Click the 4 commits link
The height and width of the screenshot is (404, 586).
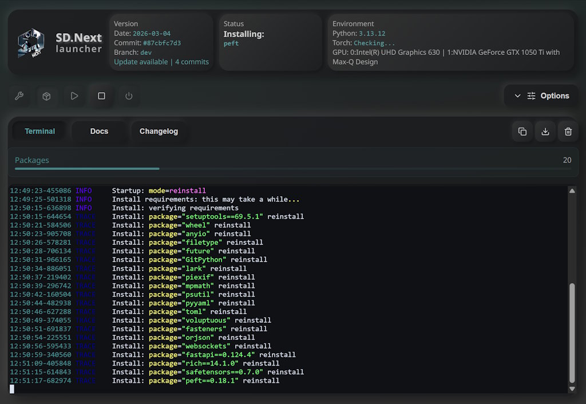tap(192, 62)
